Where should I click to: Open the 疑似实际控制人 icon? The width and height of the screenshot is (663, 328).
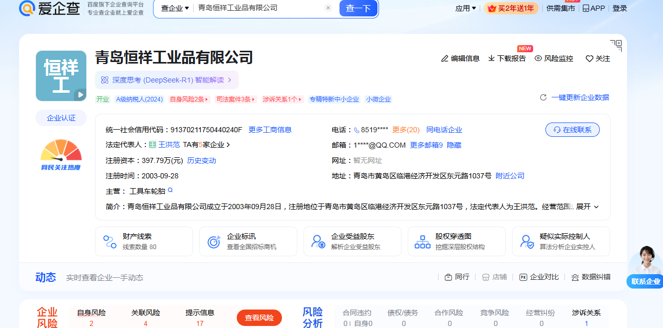coord(527,241)
